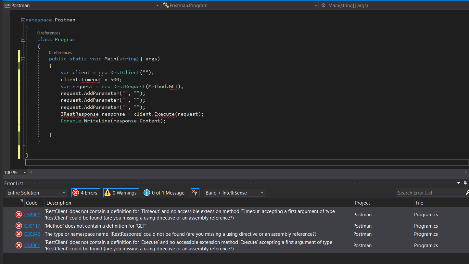Click the underlined 'GET' in Method.GET

173,87
